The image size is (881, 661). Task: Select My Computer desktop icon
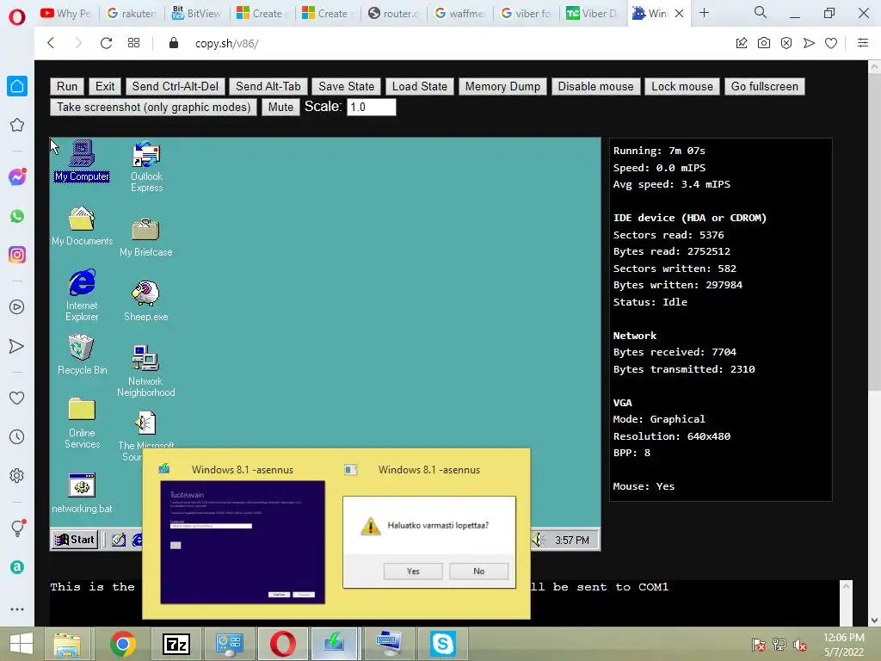82,161
